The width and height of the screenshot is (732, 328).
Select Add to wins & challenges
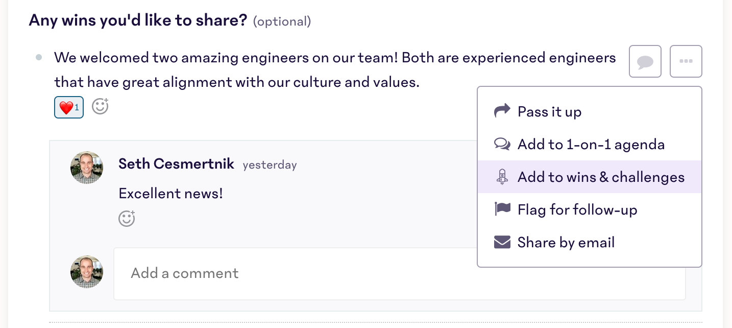600,177
